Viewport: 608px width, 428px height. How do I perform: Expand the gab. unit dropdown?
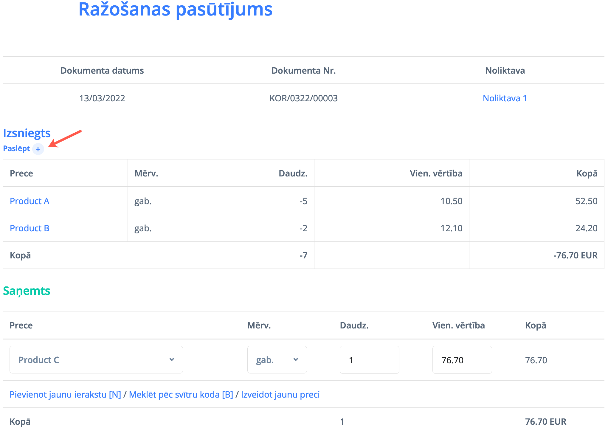(277, 360)
